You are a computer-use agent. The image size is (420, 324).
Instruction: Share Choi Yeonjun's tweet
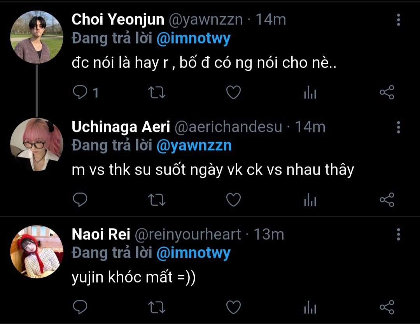387,93
